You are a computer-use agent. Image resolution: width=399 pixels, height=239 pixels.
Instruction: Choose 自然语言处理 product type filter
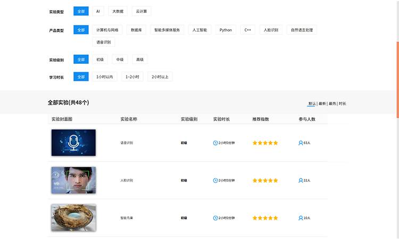(x=302, y=30)
